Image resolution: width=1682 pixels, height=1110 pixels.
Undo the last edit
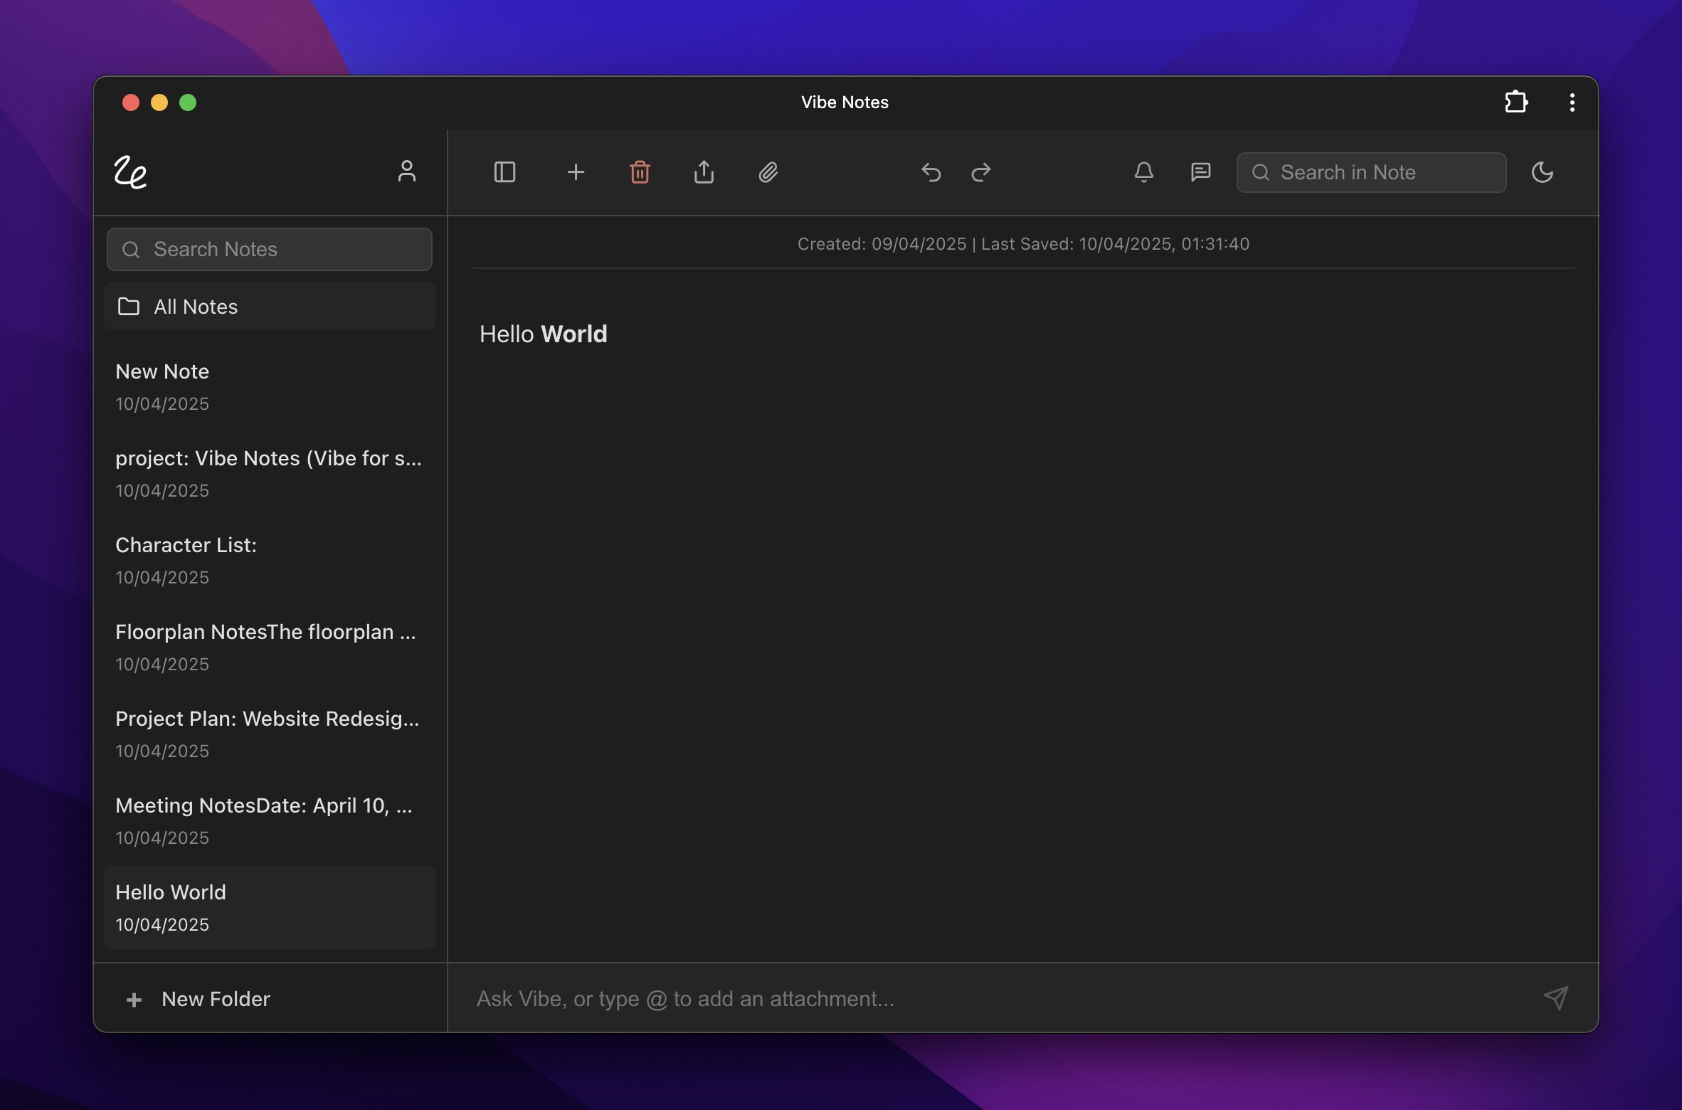click(931, 172)
